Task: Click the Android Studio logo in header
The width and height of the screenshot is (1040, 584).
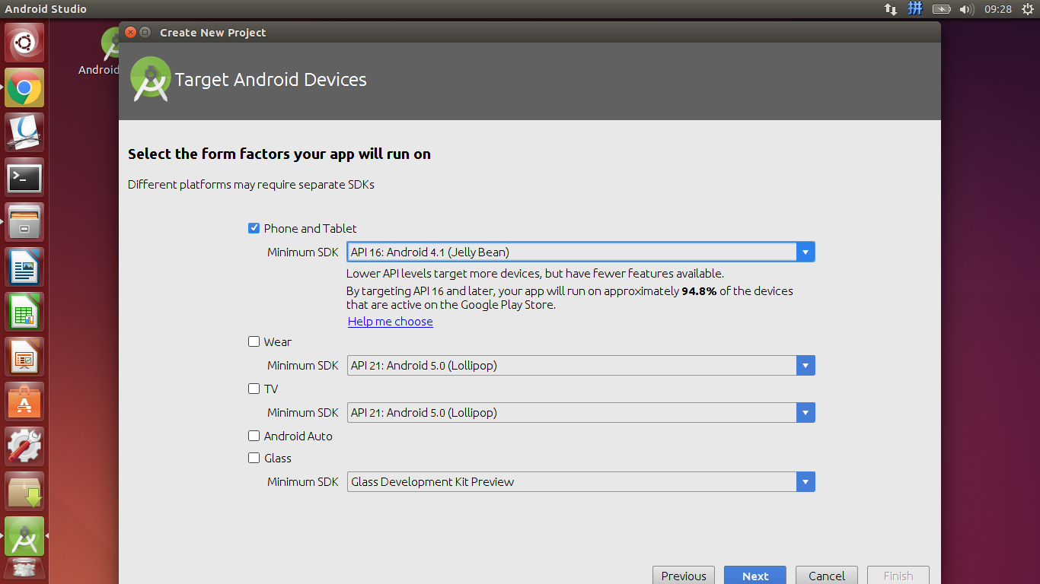Action: [150, 79]
